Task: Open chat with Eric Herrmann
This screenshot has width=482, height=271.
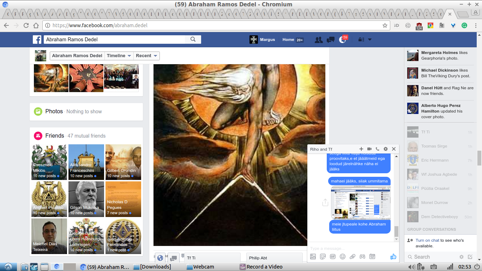Action: point(440,160)
